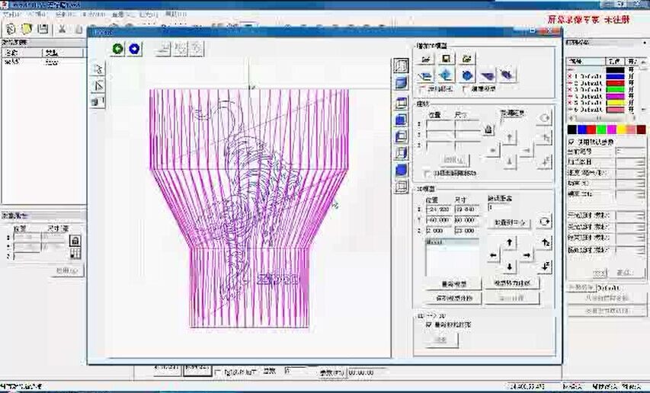Toggle the right checkbox below the model shape icons
The height and width of the screenshot is (393, 650).
click(466, 89)
